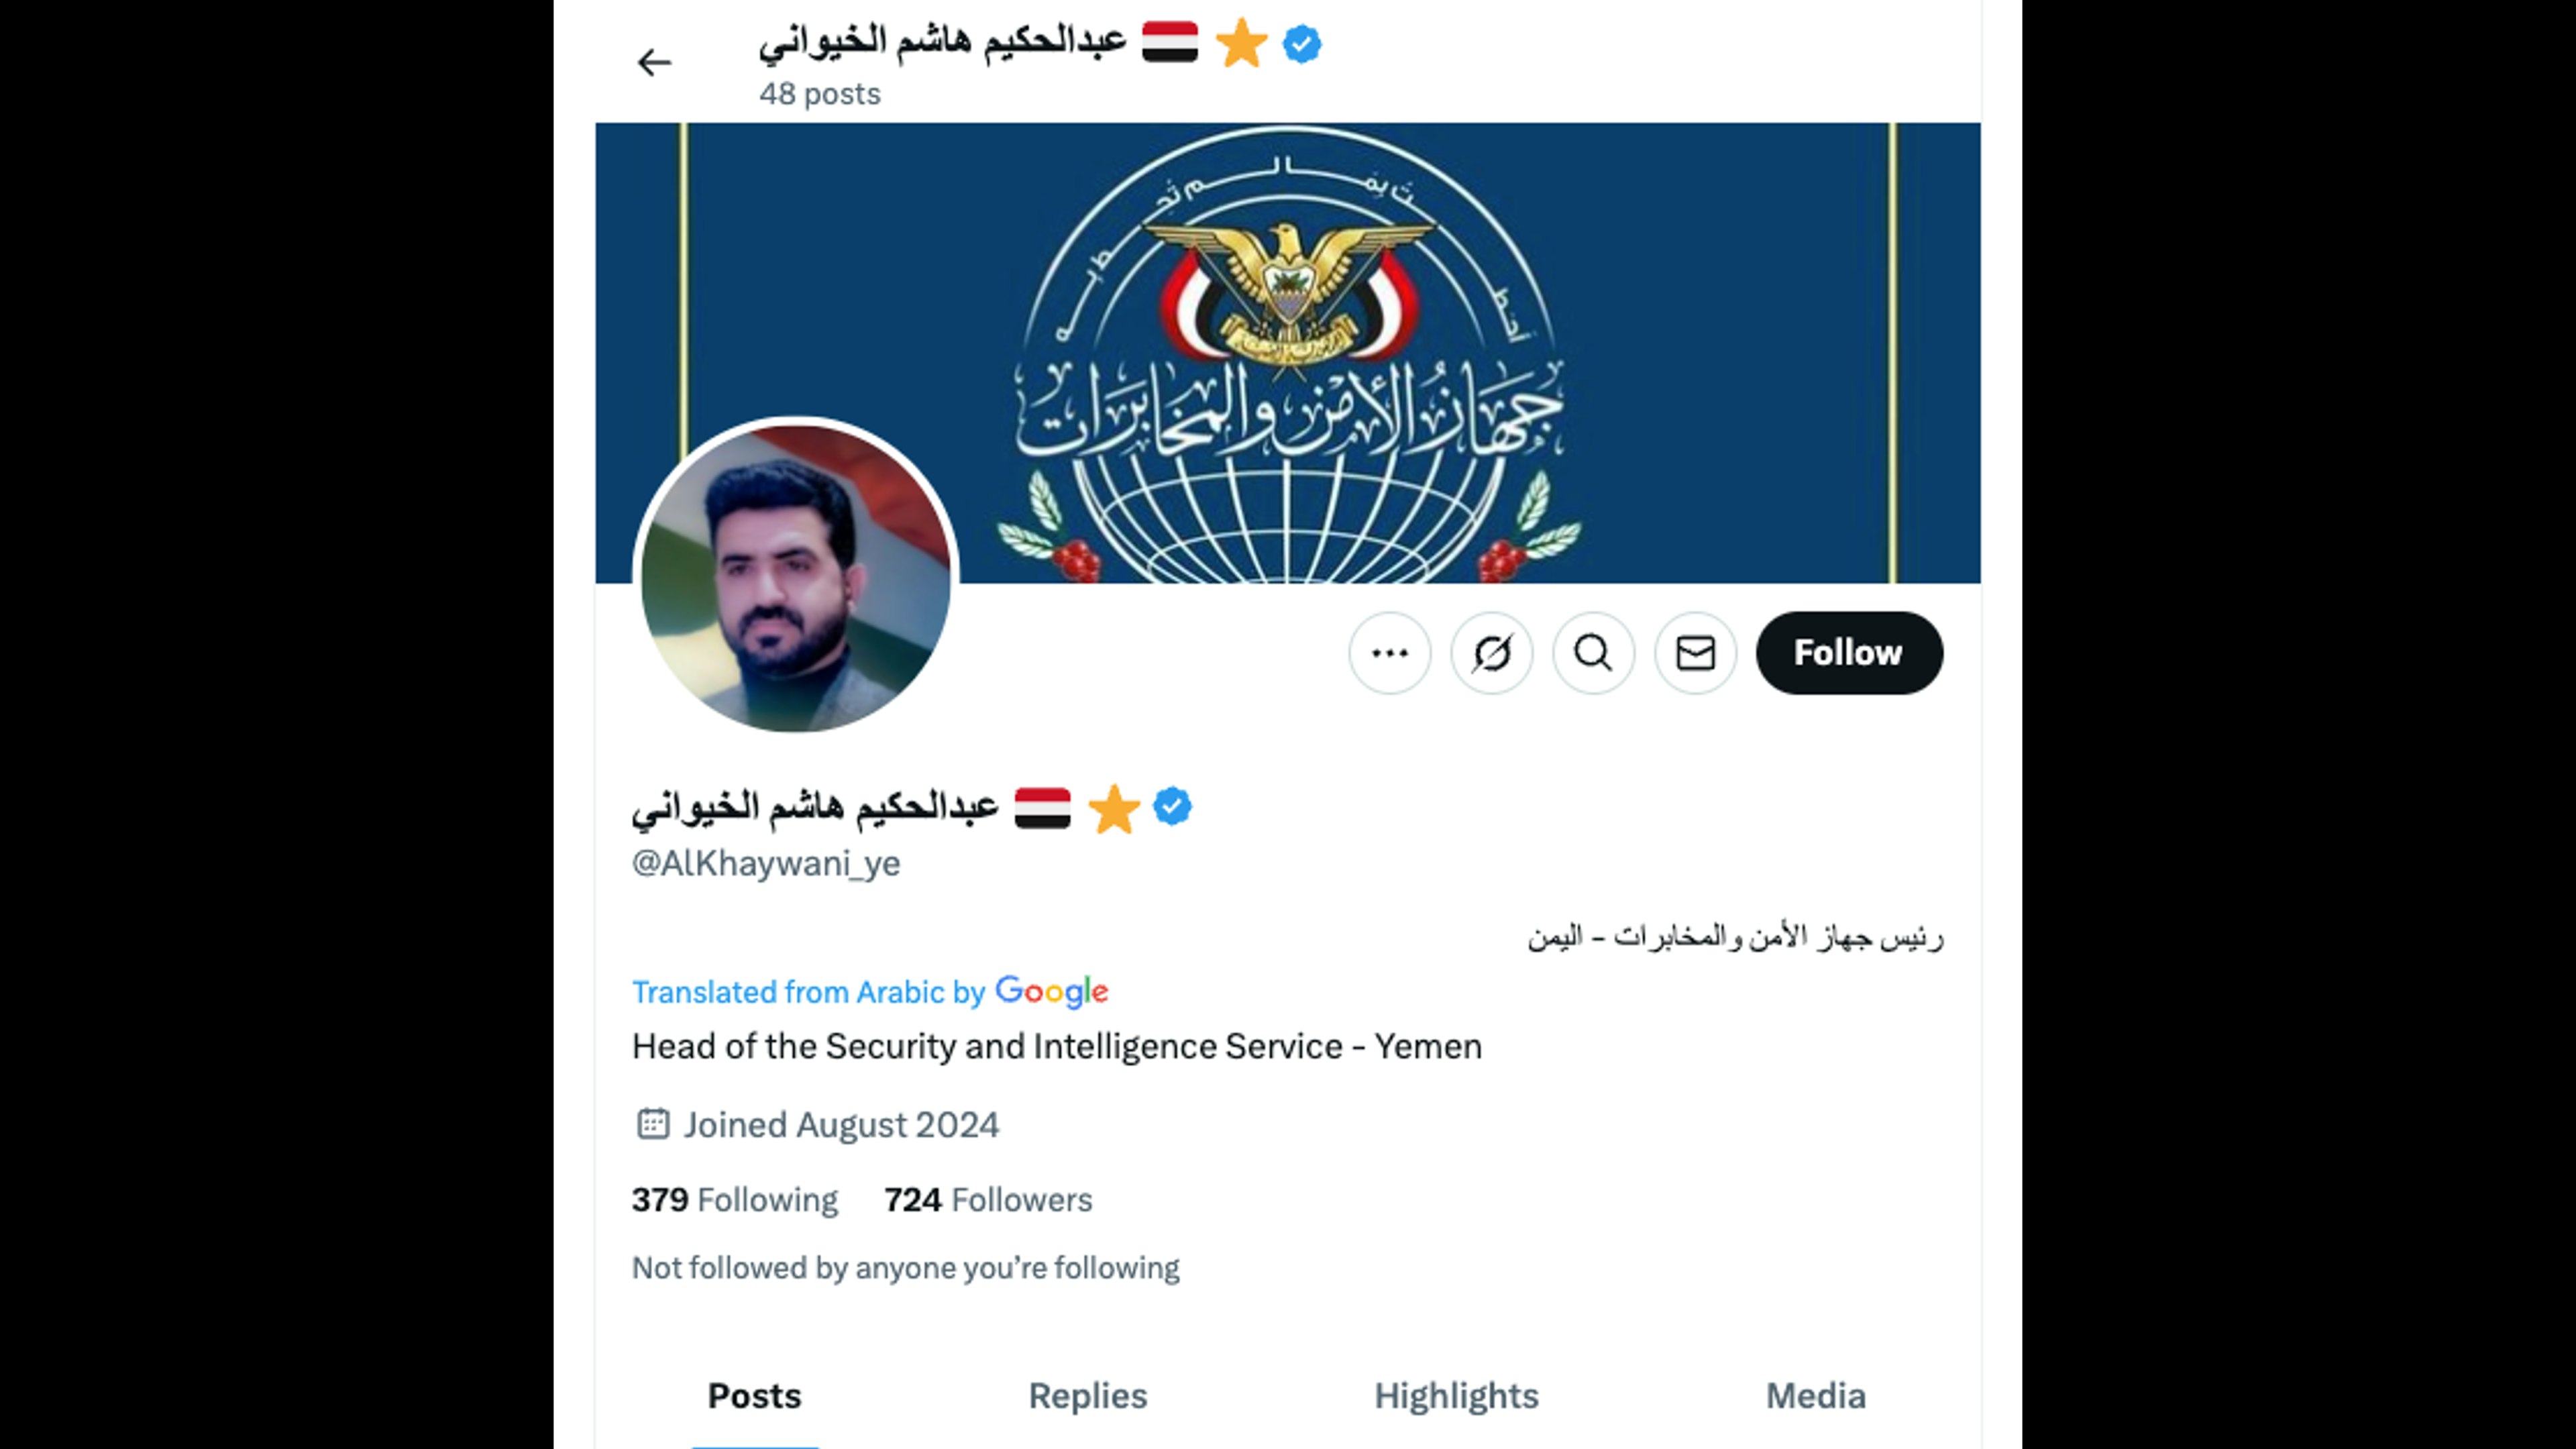This screenshot has width=2576, height=1449.
Task: Click the verified checkmark in top header
Action: 1302,44
